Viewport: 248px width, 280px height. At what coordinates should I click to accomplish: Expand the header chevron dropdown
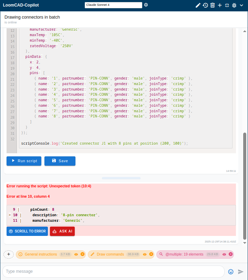coord(242,5)
